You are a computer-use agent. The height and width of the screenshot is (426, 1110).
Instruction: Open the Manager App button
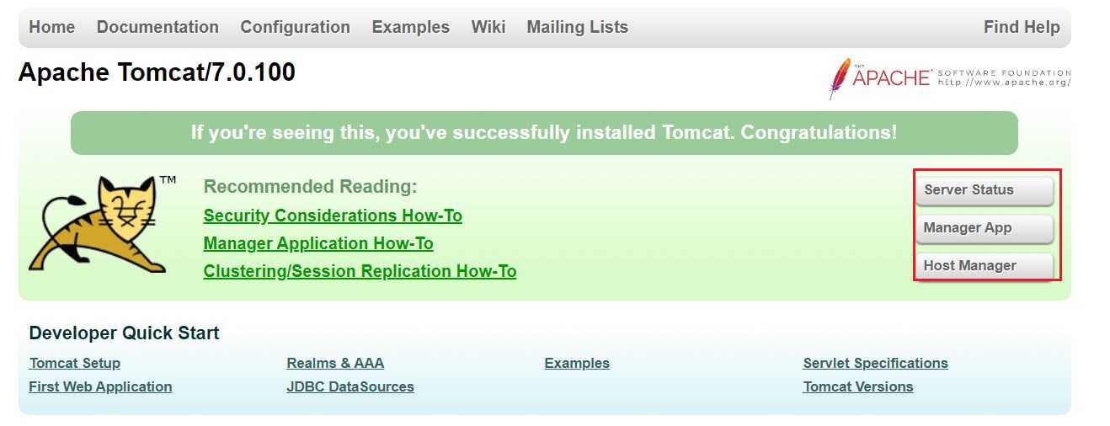click(x=985, y=228)
